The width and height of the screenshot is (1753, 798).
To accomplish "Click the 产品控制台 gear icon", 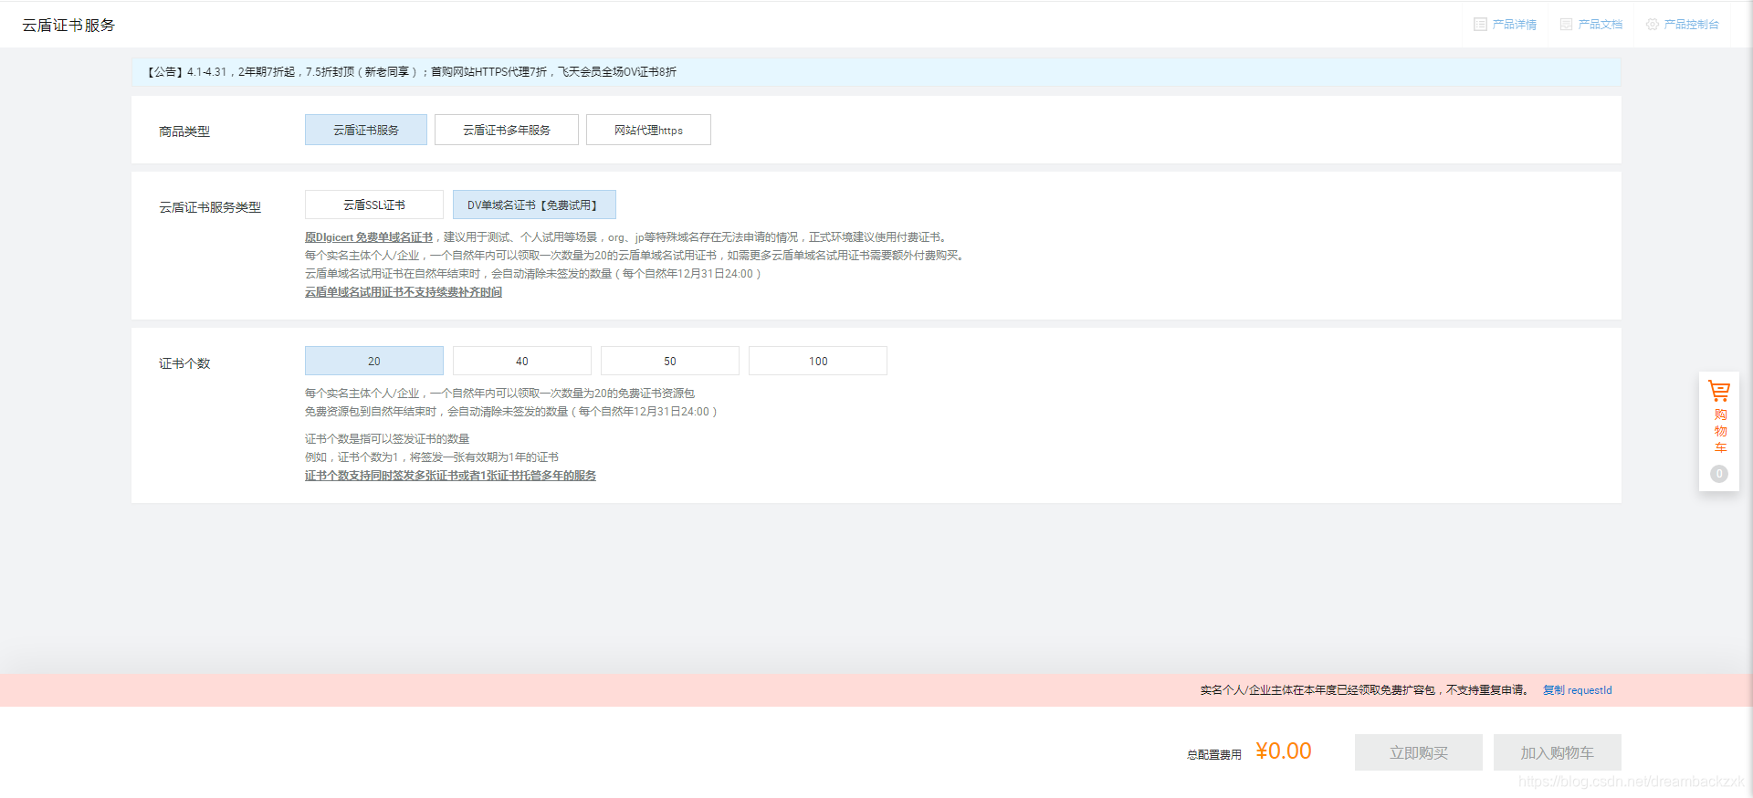I will (x=1653, y=25).
